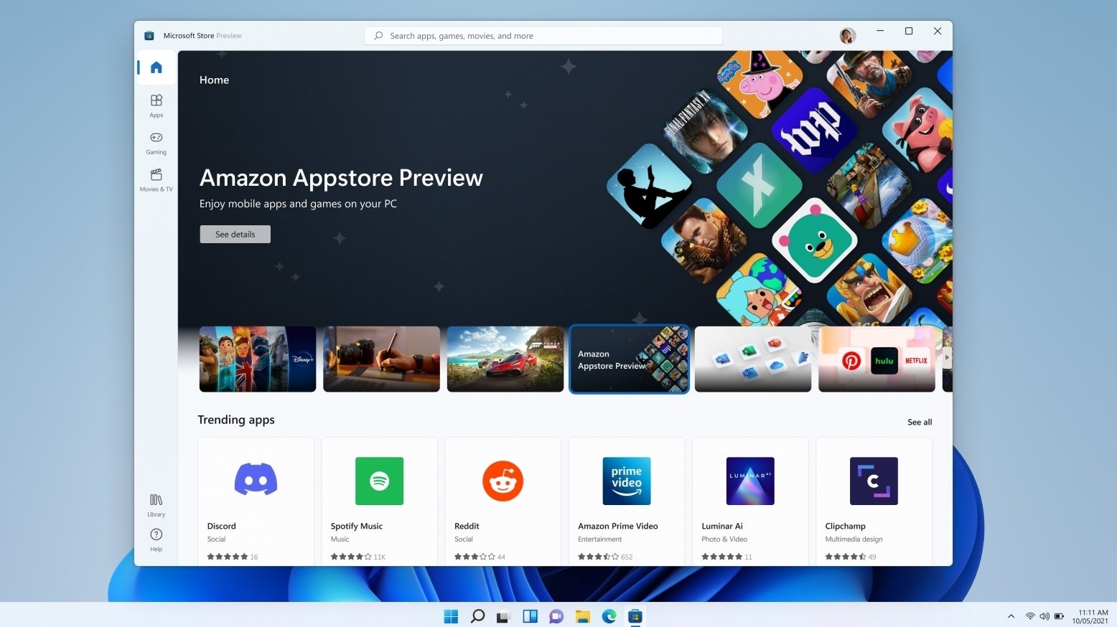Open the Discord app card
1117x627 pixels.
(256, 501)
